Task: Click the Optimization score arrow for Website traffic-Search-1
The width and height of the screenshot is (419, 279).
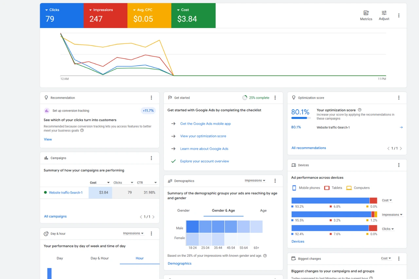Action: (x=401, y=128)
